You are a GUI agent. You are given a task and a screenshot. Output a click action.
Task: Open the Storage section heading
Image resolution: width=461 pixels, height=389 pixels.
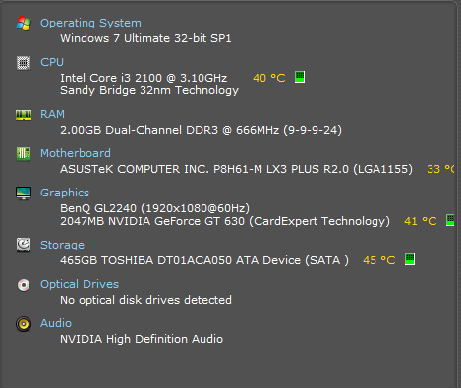click(x=62, y=245)
